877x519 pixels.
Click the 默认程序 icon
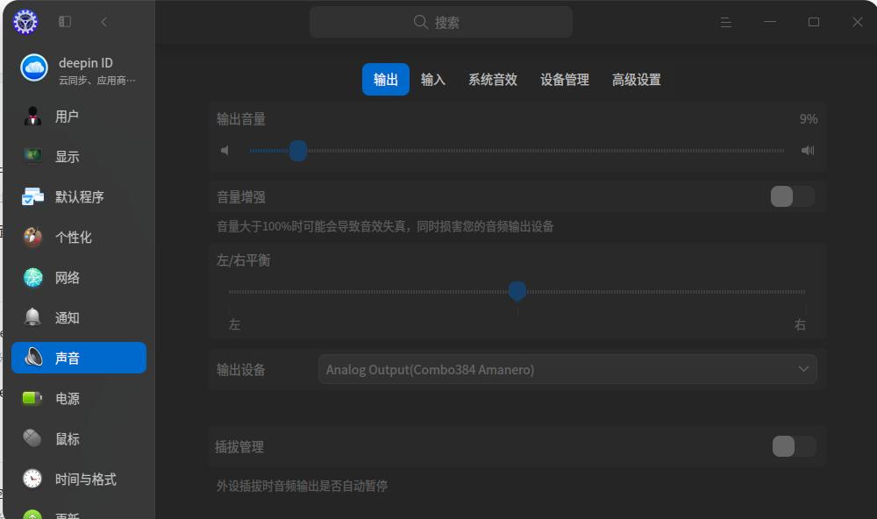pyautogui.click(x=32, y=197)
